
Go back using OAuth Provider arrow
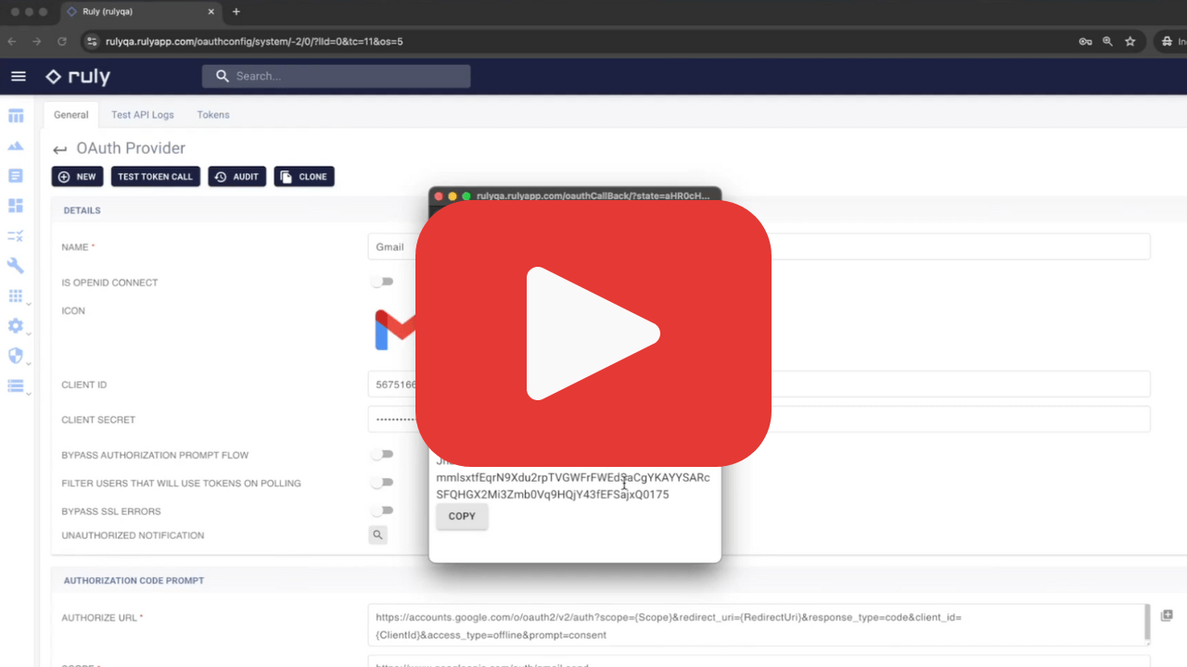60,149
